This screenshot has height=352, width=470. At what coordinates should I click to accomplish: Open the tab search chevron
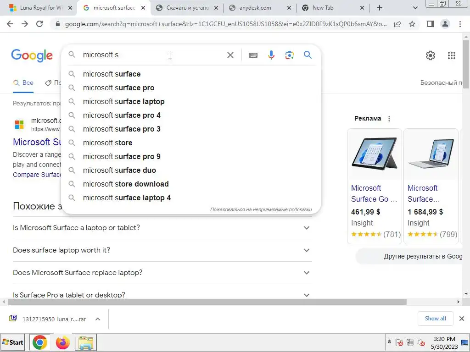(x=415, y=8)
